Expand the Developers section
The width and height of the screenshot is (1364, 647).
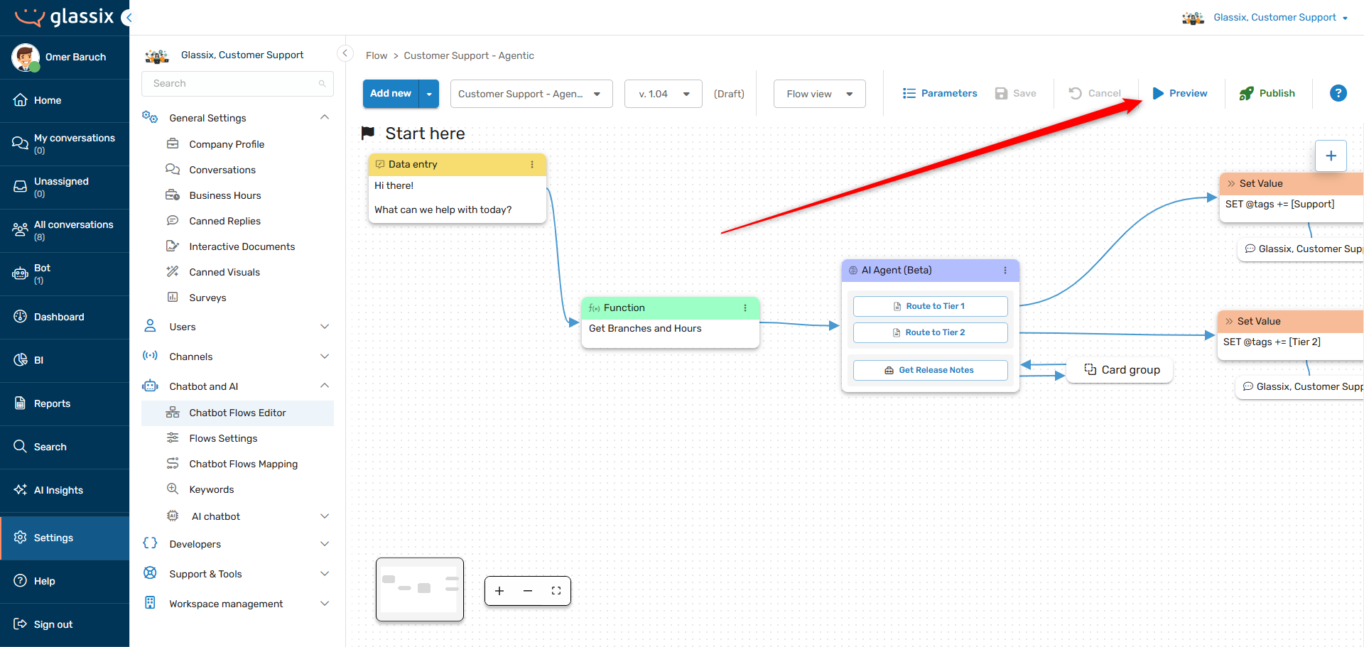pos(325,544)
